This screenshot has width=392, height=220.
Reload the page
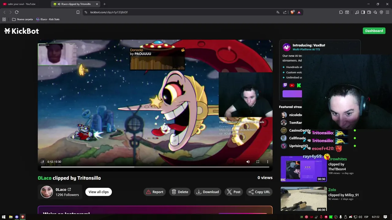coord(17,12)
